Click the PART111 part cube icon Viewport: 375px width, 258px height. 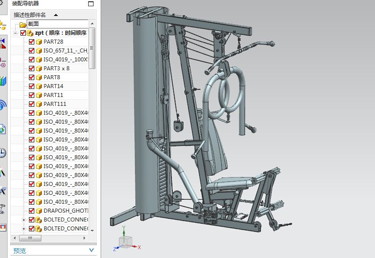coord(39,105)
